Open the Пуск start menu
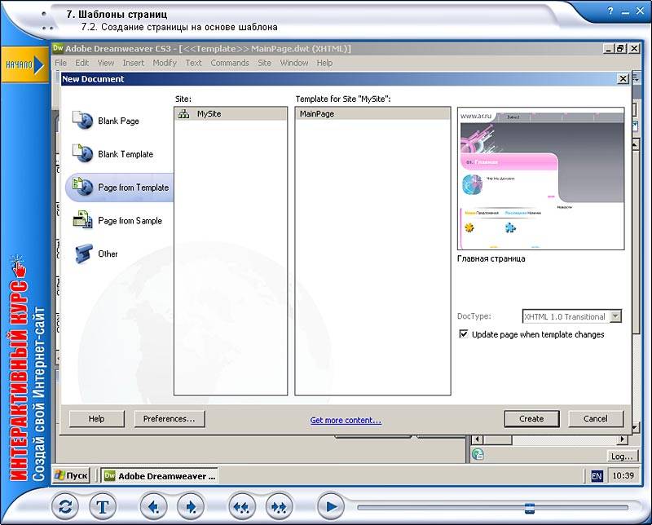Image resolution: width=652 pixels, height=525 pixels. pyautogui.click(x=72, y=475)
